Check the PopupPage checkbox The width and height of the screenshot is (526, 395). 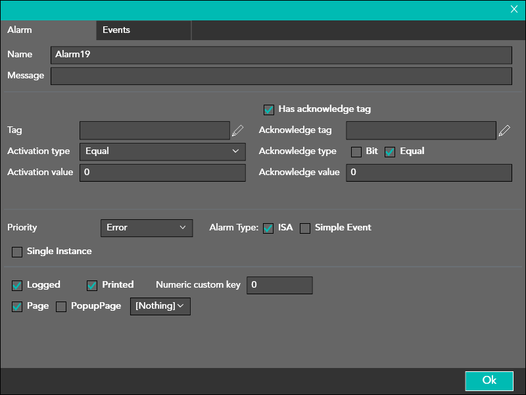(61, 307)
